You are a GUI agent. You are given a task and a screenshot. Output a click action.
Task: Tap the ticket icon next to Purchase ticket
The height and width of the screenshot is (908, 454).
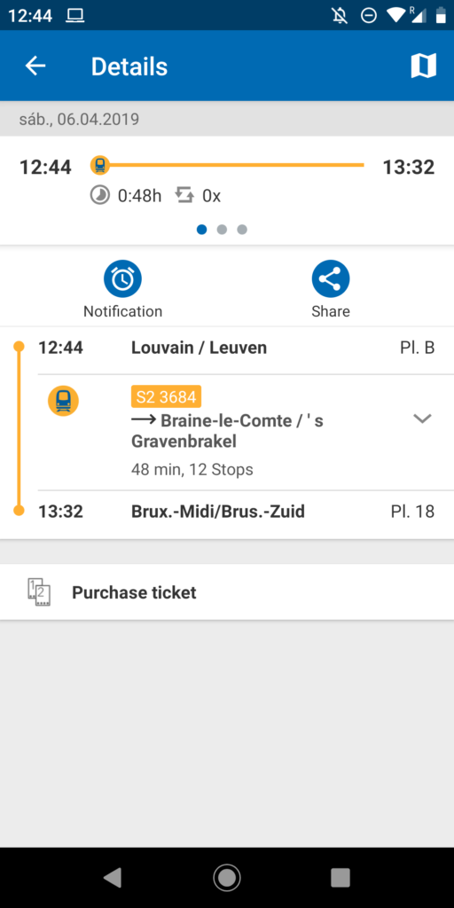click(x=39, y=591)
